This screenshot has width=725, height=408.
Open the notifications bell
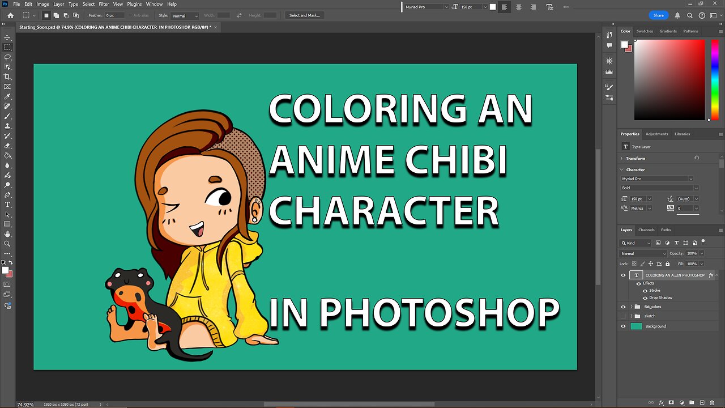coord(677,15)
